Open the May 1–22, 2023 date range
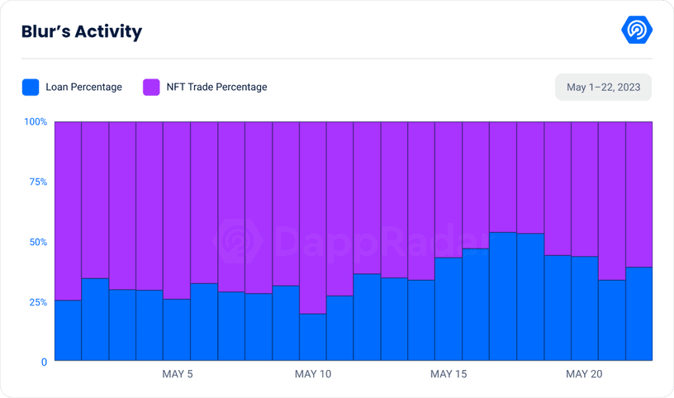The width and height of the screenshot is (674, 398). (603, 88)
